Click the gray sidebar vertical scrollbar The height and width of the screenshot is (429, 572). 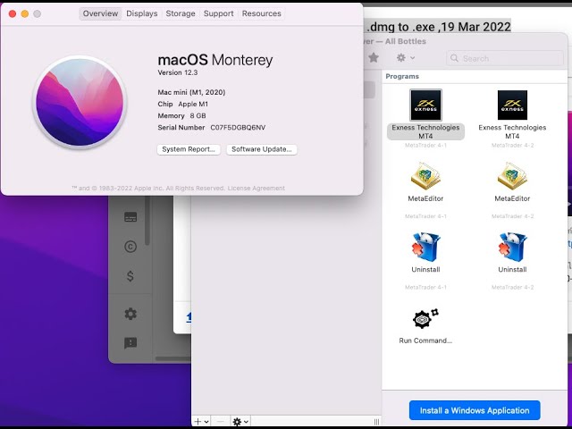coord(147,221)
